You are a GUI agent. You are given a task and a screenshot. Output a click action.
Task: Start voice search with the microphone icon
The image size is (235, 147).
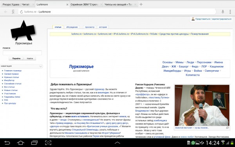click(x=223, y=12)
